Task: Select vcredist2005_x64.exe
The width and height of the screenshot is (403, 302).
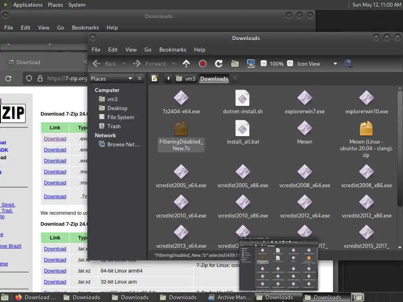Action: [181, 176]
